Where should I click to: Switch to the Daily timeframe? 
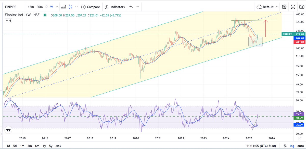(x=46, y=7)
